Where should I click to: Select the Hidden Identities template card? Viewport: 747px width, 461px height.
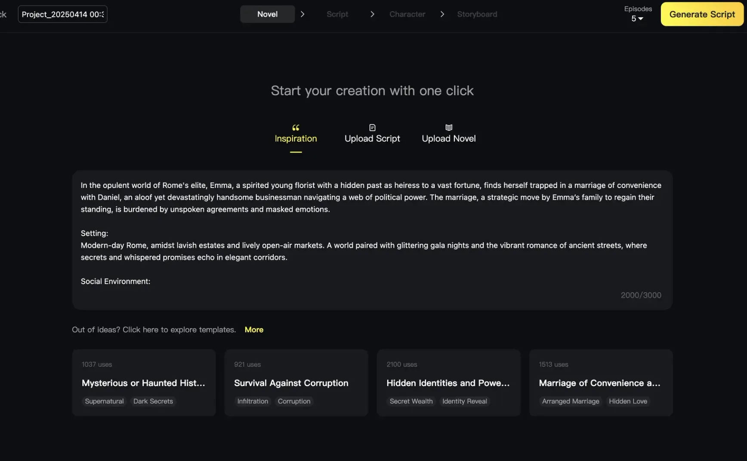pyautogui.click(x=448, y=383)
